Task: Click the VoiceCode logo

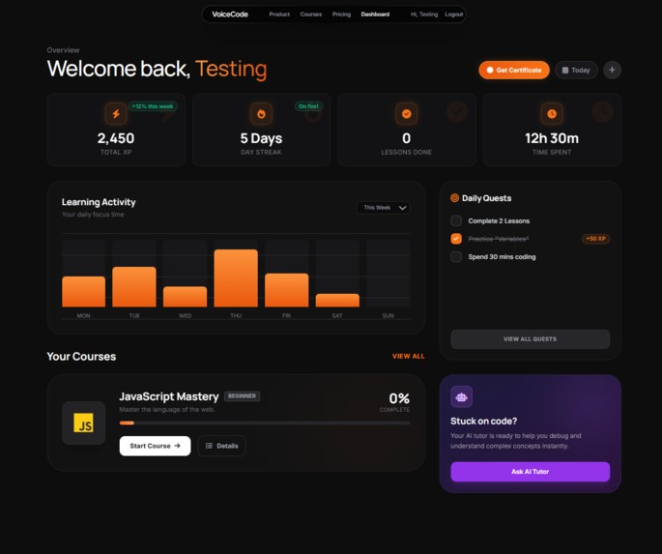Action: pos(230,15)
